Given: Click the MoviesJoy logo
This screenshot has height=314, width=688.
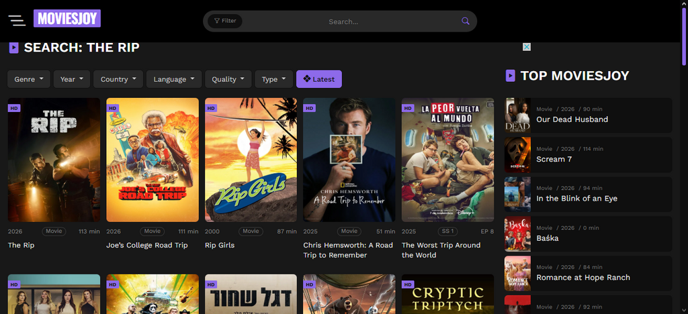Looking at the screenshot, I should (67, 19).
